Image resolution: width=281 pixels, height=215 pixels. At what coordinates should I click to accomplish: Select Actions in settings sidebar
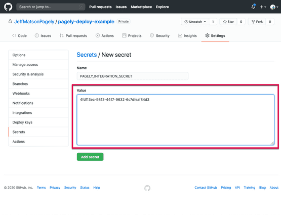point(38,142)
